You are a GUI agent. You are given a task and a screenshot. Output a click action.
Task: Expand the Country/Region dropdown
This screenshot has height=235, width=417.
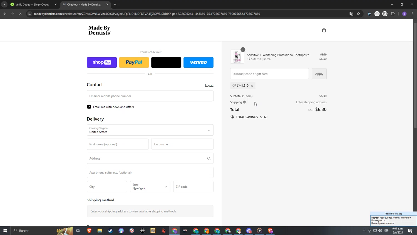150,130
